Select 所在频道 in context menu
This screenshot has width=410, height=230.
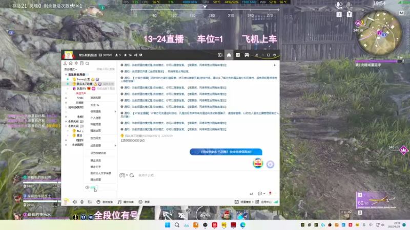[x=95, y=124]
